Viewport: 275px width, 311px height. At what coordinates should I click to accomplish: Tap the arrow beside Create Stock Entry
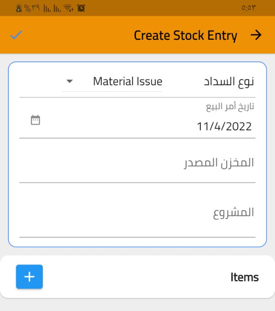(x=256, y=35)
